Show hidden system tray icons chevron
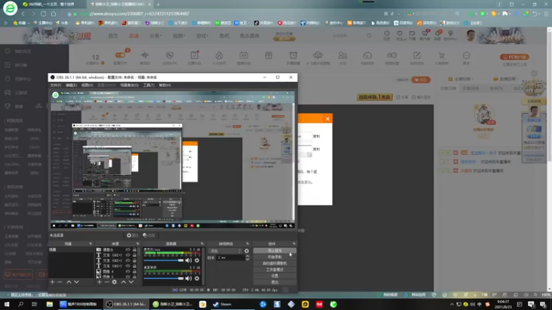This screenshot has height=310, width=552. pyautogui.click(x=452, y=304)
